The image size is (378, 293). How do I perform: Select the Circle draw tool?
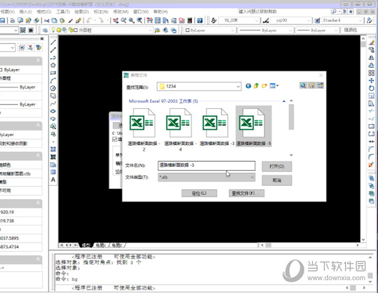54,88
